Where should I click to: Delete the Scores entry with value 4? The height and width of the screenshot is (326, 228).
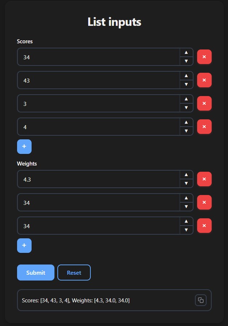pos(204,127)
